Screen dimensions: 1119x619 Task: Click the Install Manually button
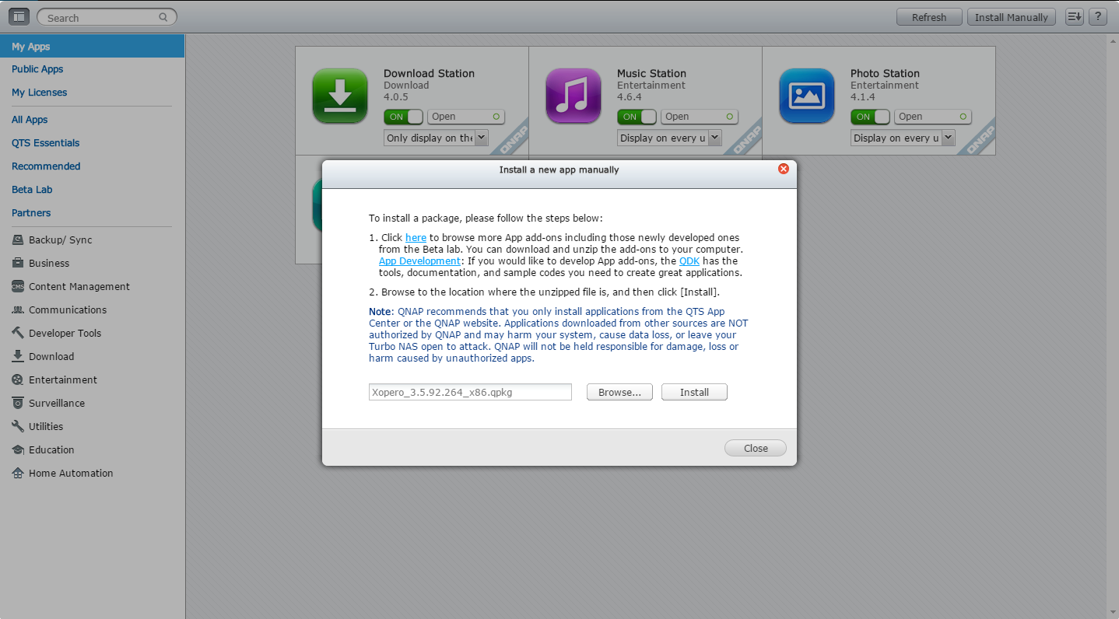click(x=1012, y=17)
